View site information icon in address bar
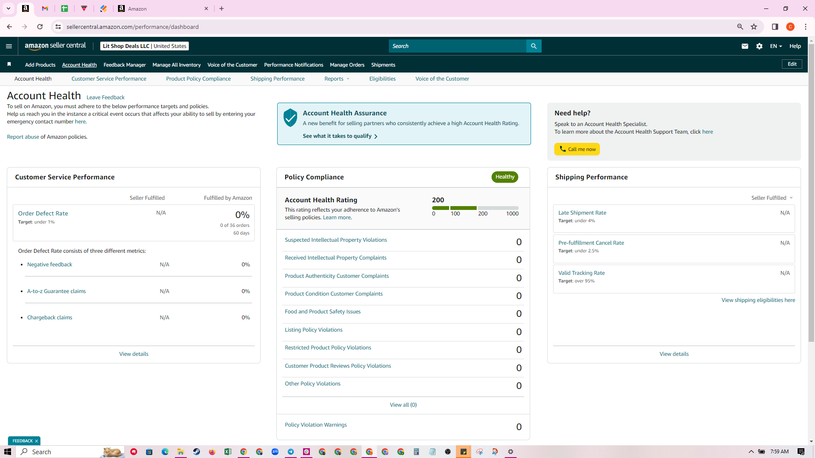 [58, 27]
